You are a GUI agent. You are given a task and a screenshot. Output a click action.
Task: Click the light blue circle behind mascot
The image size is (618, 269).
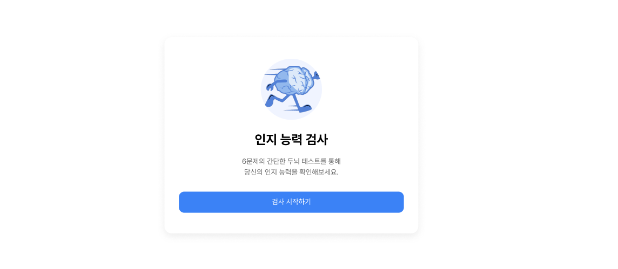pos(291,89)
